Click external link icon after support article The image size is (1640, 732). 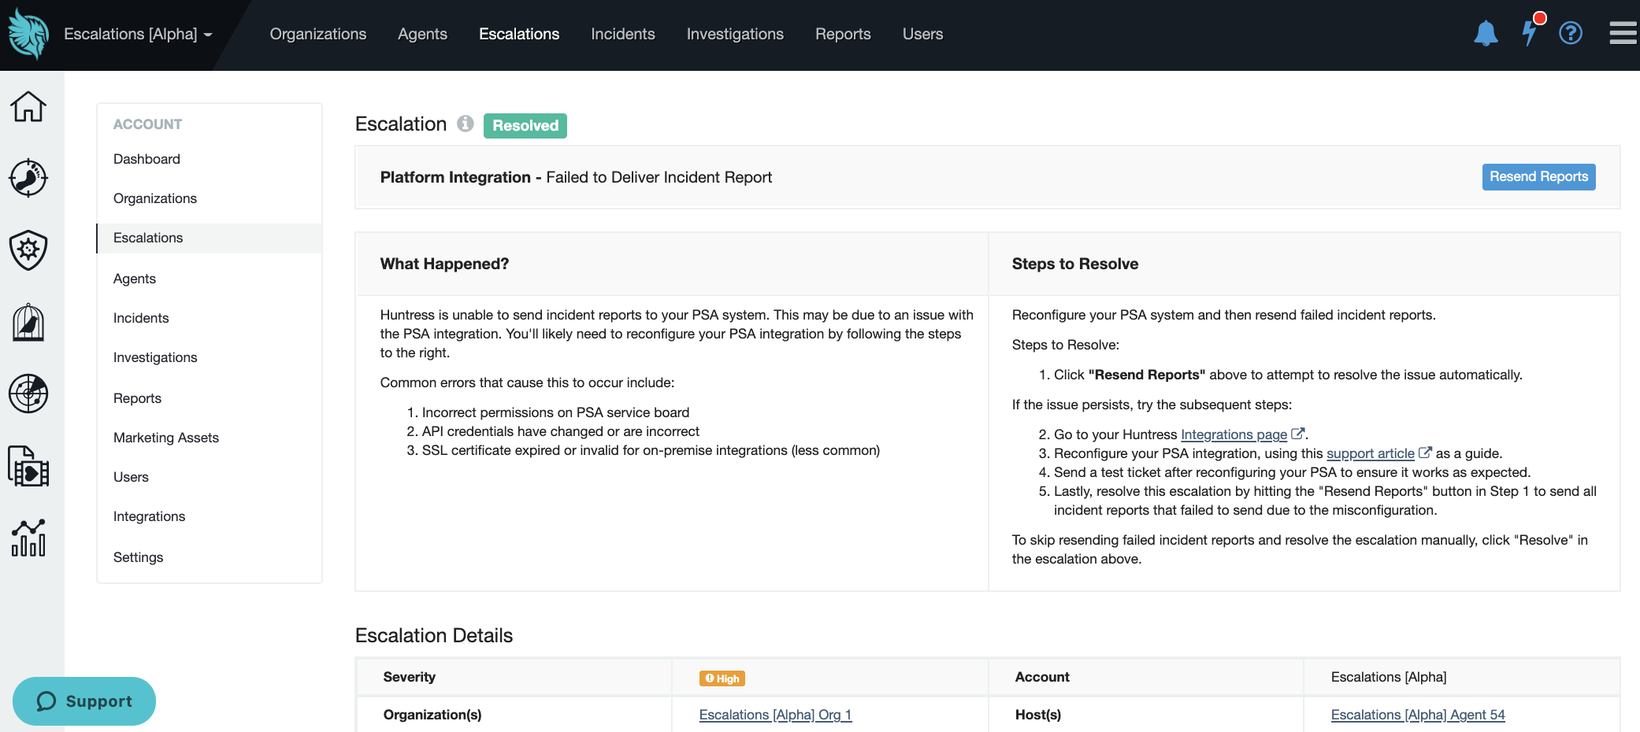[x=1425, y=453]
